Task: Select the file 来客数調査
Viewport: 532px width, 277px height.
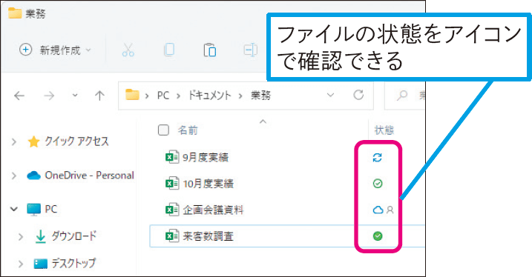Action: point(208,236)
